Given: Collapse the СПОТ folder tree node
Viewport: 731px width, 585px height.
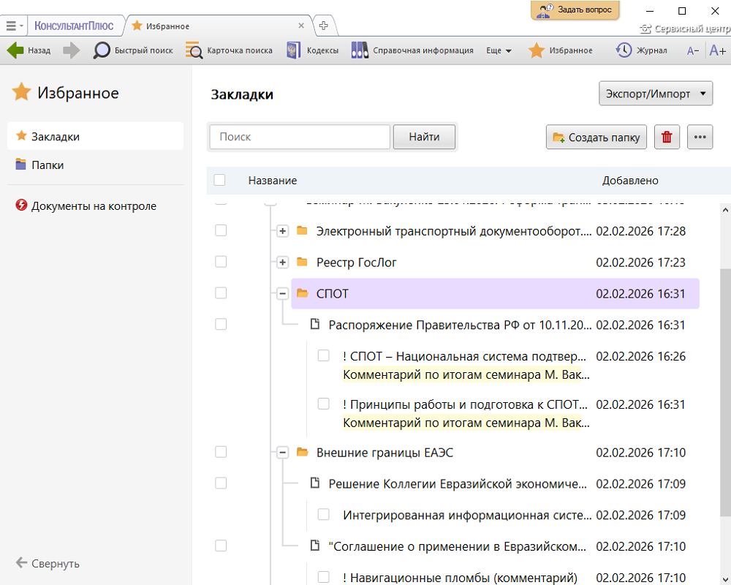Looking at the screenshot, I should (282, 294).
